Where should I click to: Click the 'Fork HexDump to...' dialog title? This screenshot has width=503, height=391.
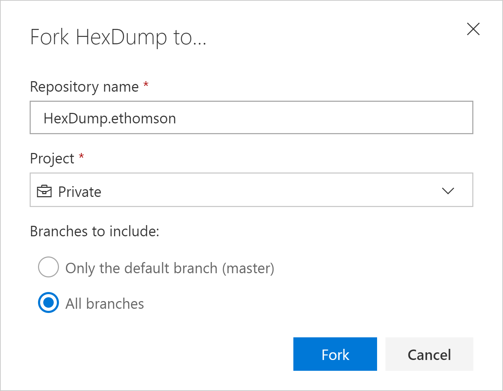118,37
